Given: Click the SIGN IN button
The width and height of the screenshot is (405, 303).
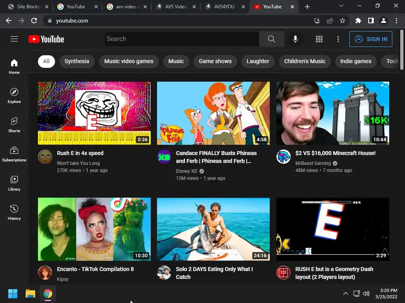Looking at the screenshot, I should 371,39.
